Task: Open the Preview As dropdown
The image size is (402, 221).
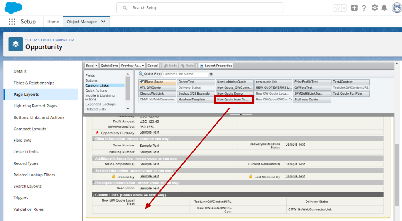Action: [x=132, y=66]
